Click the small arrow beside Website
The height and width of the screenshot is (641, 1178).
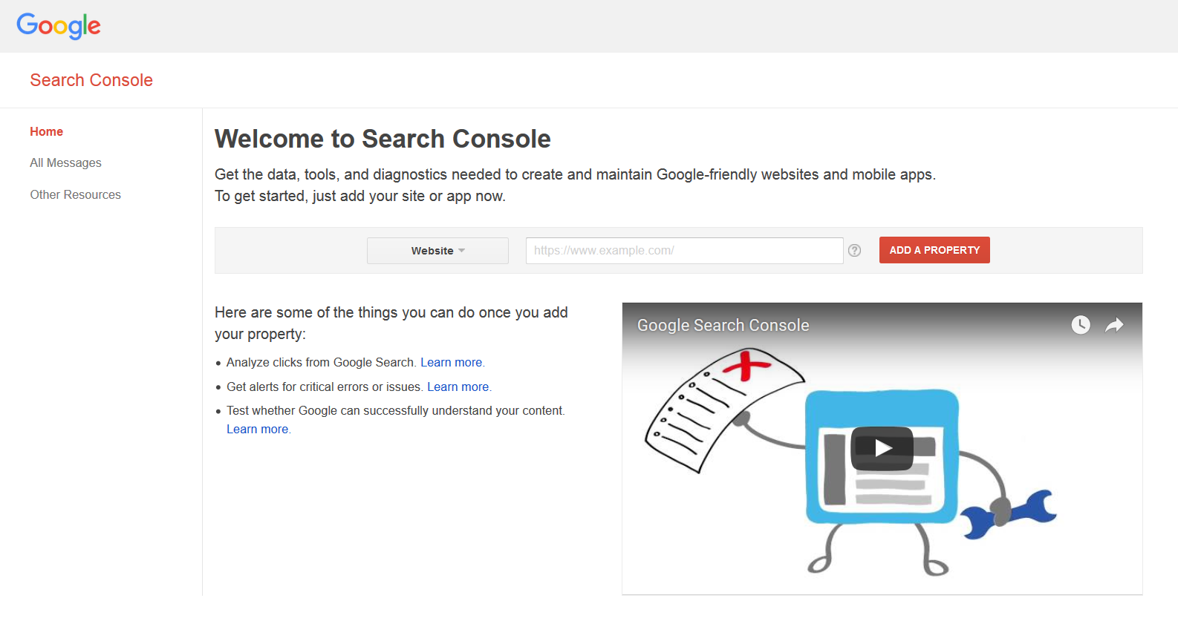tap(462, 251)
